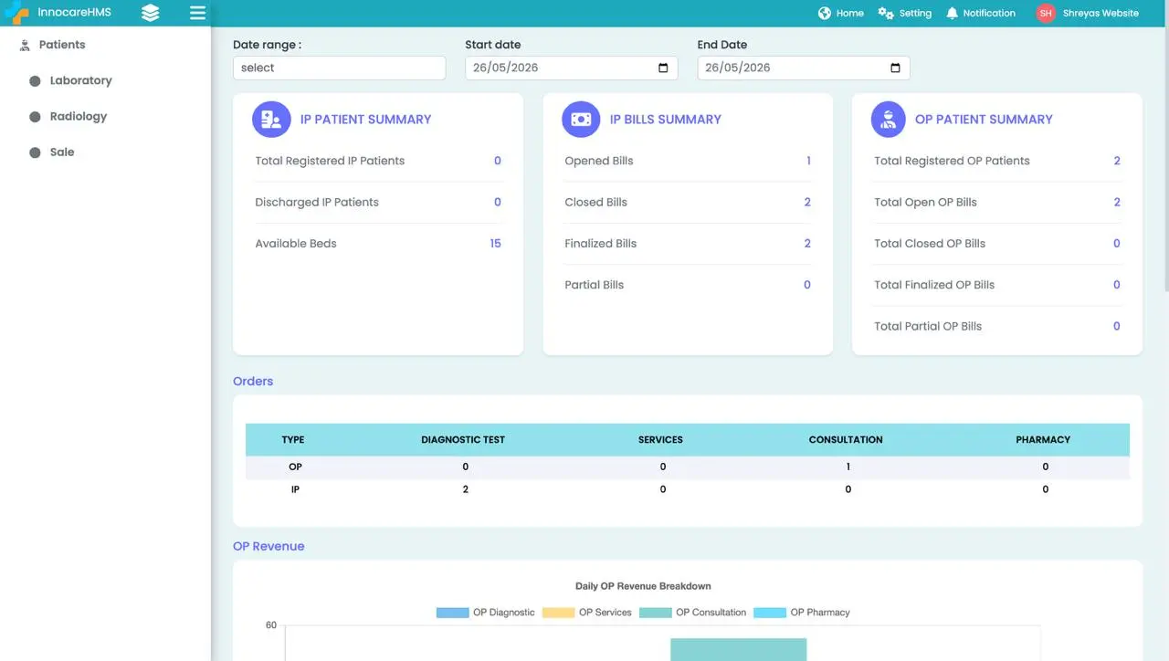The height and width of the screenshot is (661, 1169).
Task: Click the Radiology bullet icon
Action: pos(35,117)
